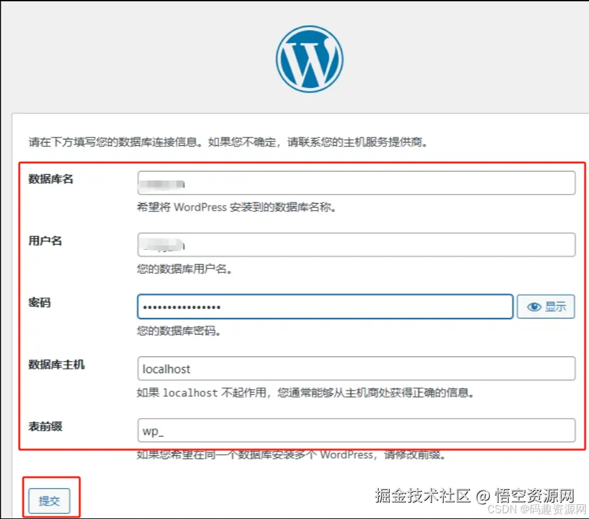
Task: Click the 表前缀 field containing wp_
Action: coord(356,430)
